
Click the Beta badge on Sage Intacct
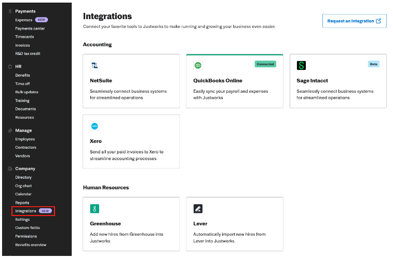pyautogui.click(x=373, y=64)
